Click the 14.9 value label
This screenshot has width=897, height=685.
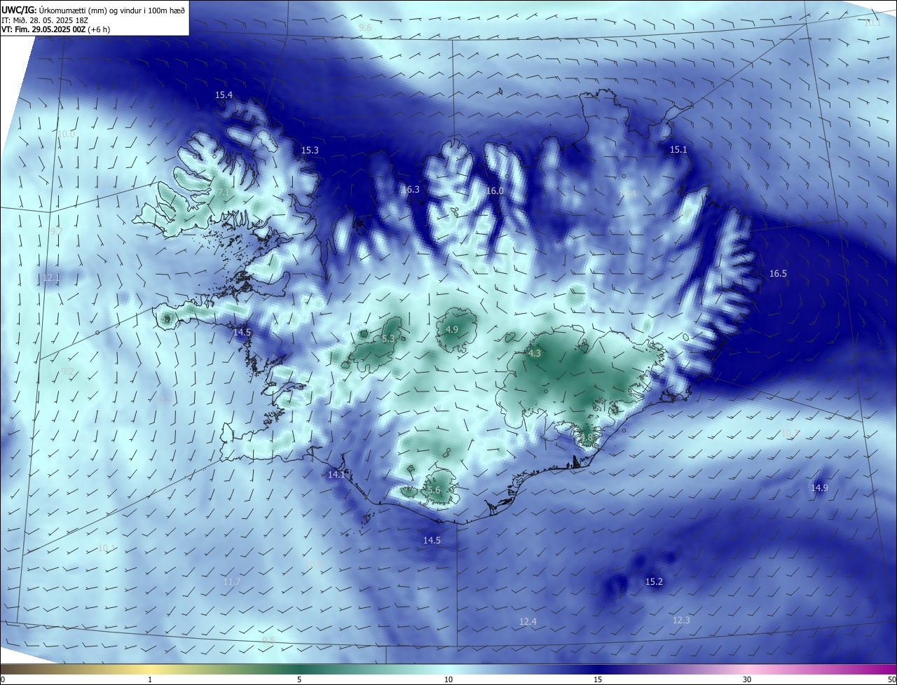(x=819, y=487)
